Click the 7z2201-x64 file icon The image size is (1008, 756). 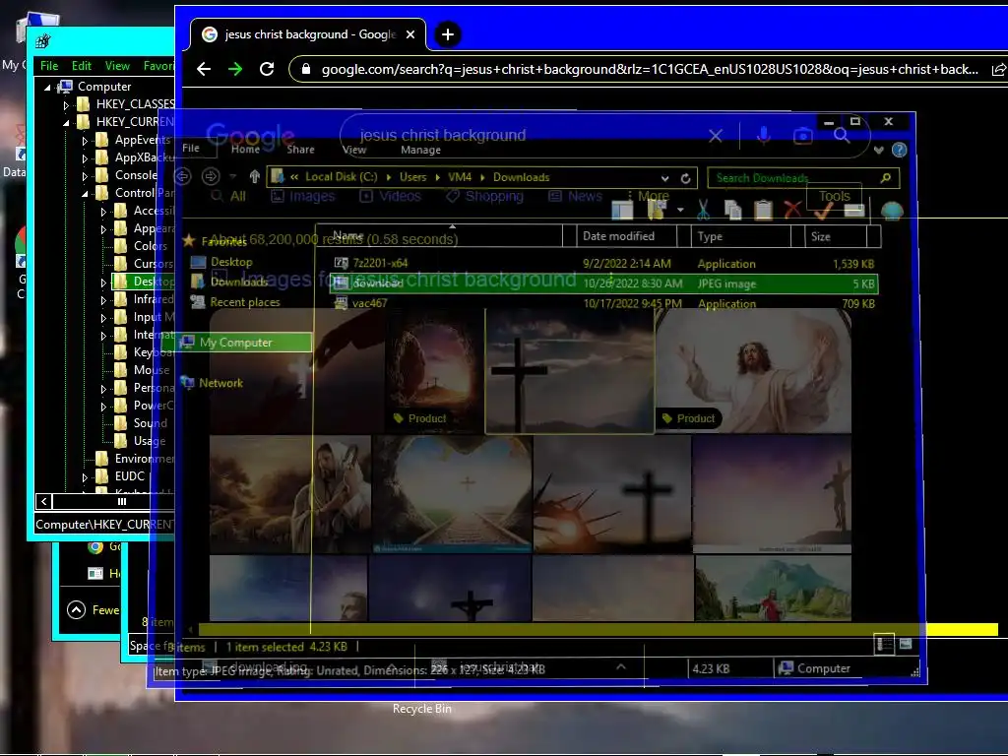[x=342, y=262]
